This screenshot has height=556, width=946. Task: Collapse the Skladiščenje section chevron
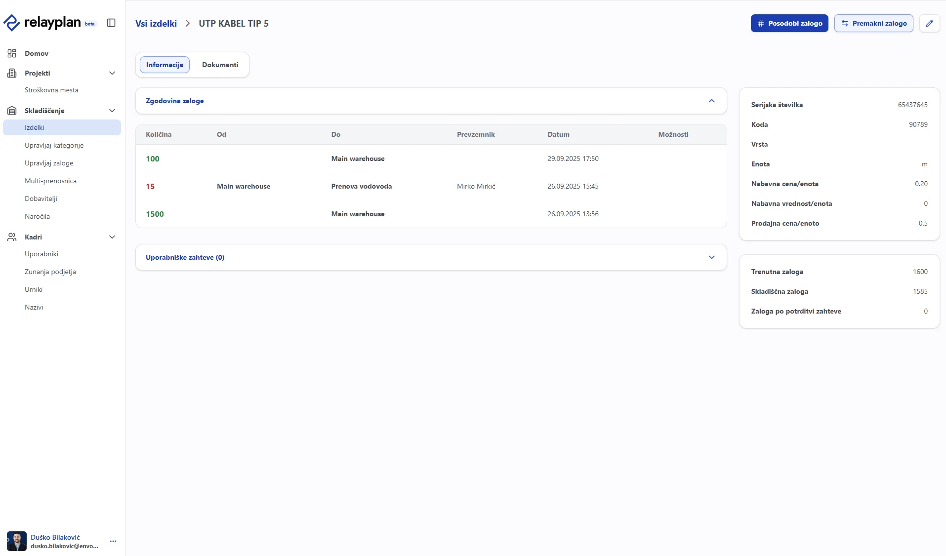pyautogui.click(x=112, y=111)
